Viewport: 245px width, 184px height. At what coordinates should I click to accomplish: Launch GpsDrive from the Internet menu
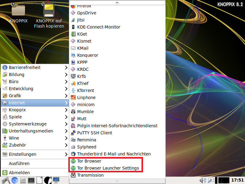coord(117,13)
